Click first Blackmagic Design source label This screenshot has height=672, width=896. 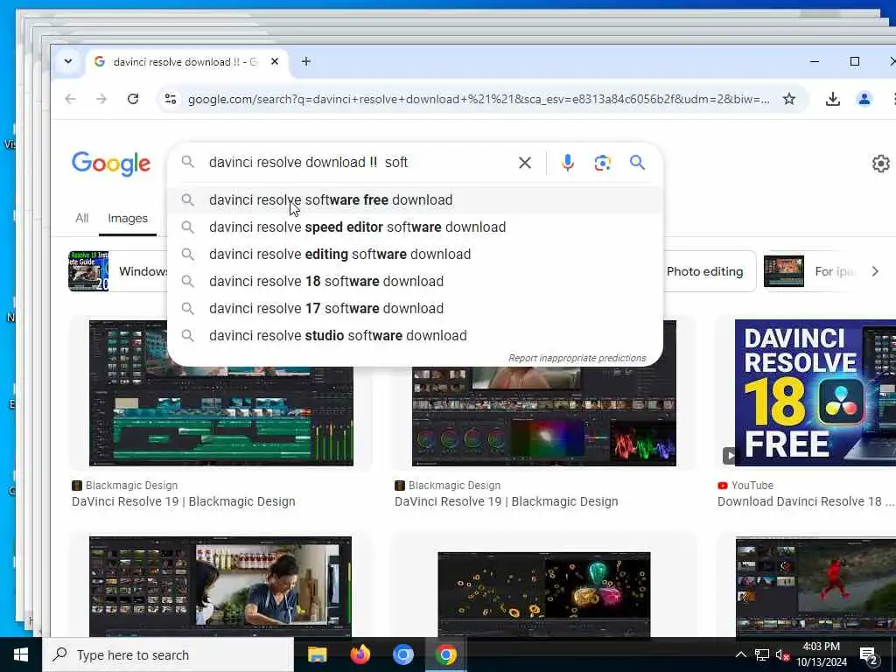(131, 485)
